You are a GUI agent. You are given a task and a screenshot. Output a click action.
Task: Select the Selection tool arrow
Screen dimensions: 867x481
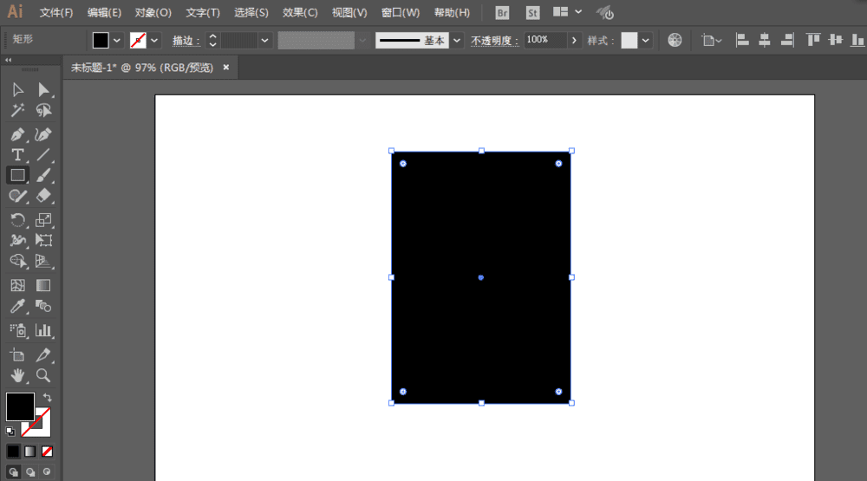point(17,89)
